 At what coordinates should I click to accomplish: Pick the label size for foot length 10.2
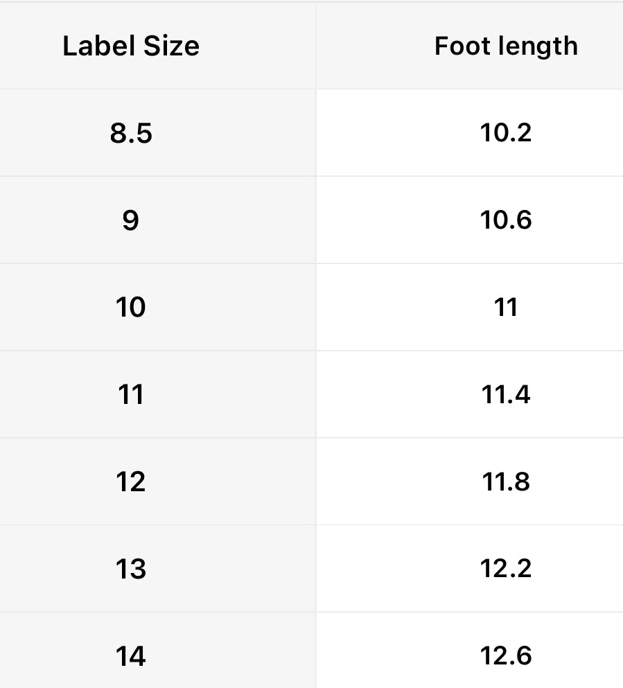click(131, 133)
